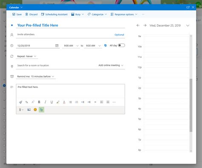Toggle italic formatting
This screenshot has height=168, width=202.
pyautogui.click(x=45, y=102)
